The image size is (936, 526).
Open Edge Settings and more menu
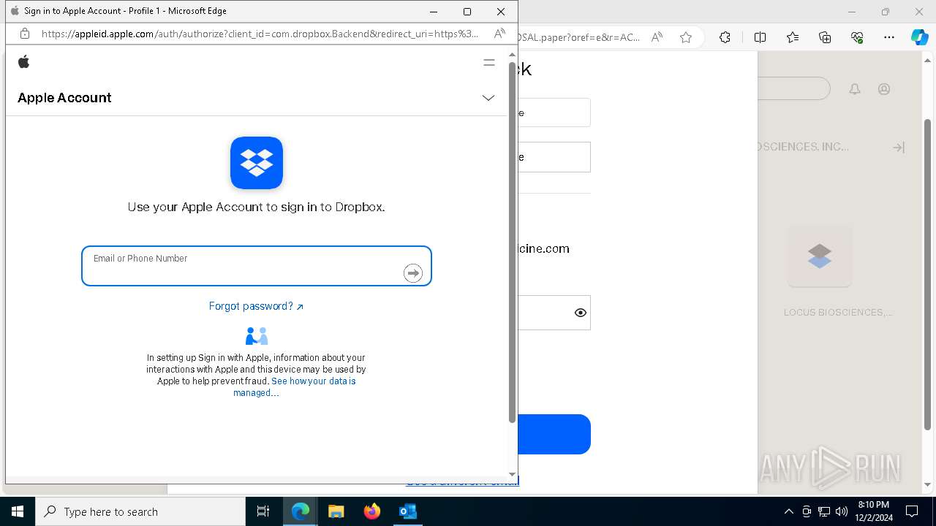click(889, 37)
